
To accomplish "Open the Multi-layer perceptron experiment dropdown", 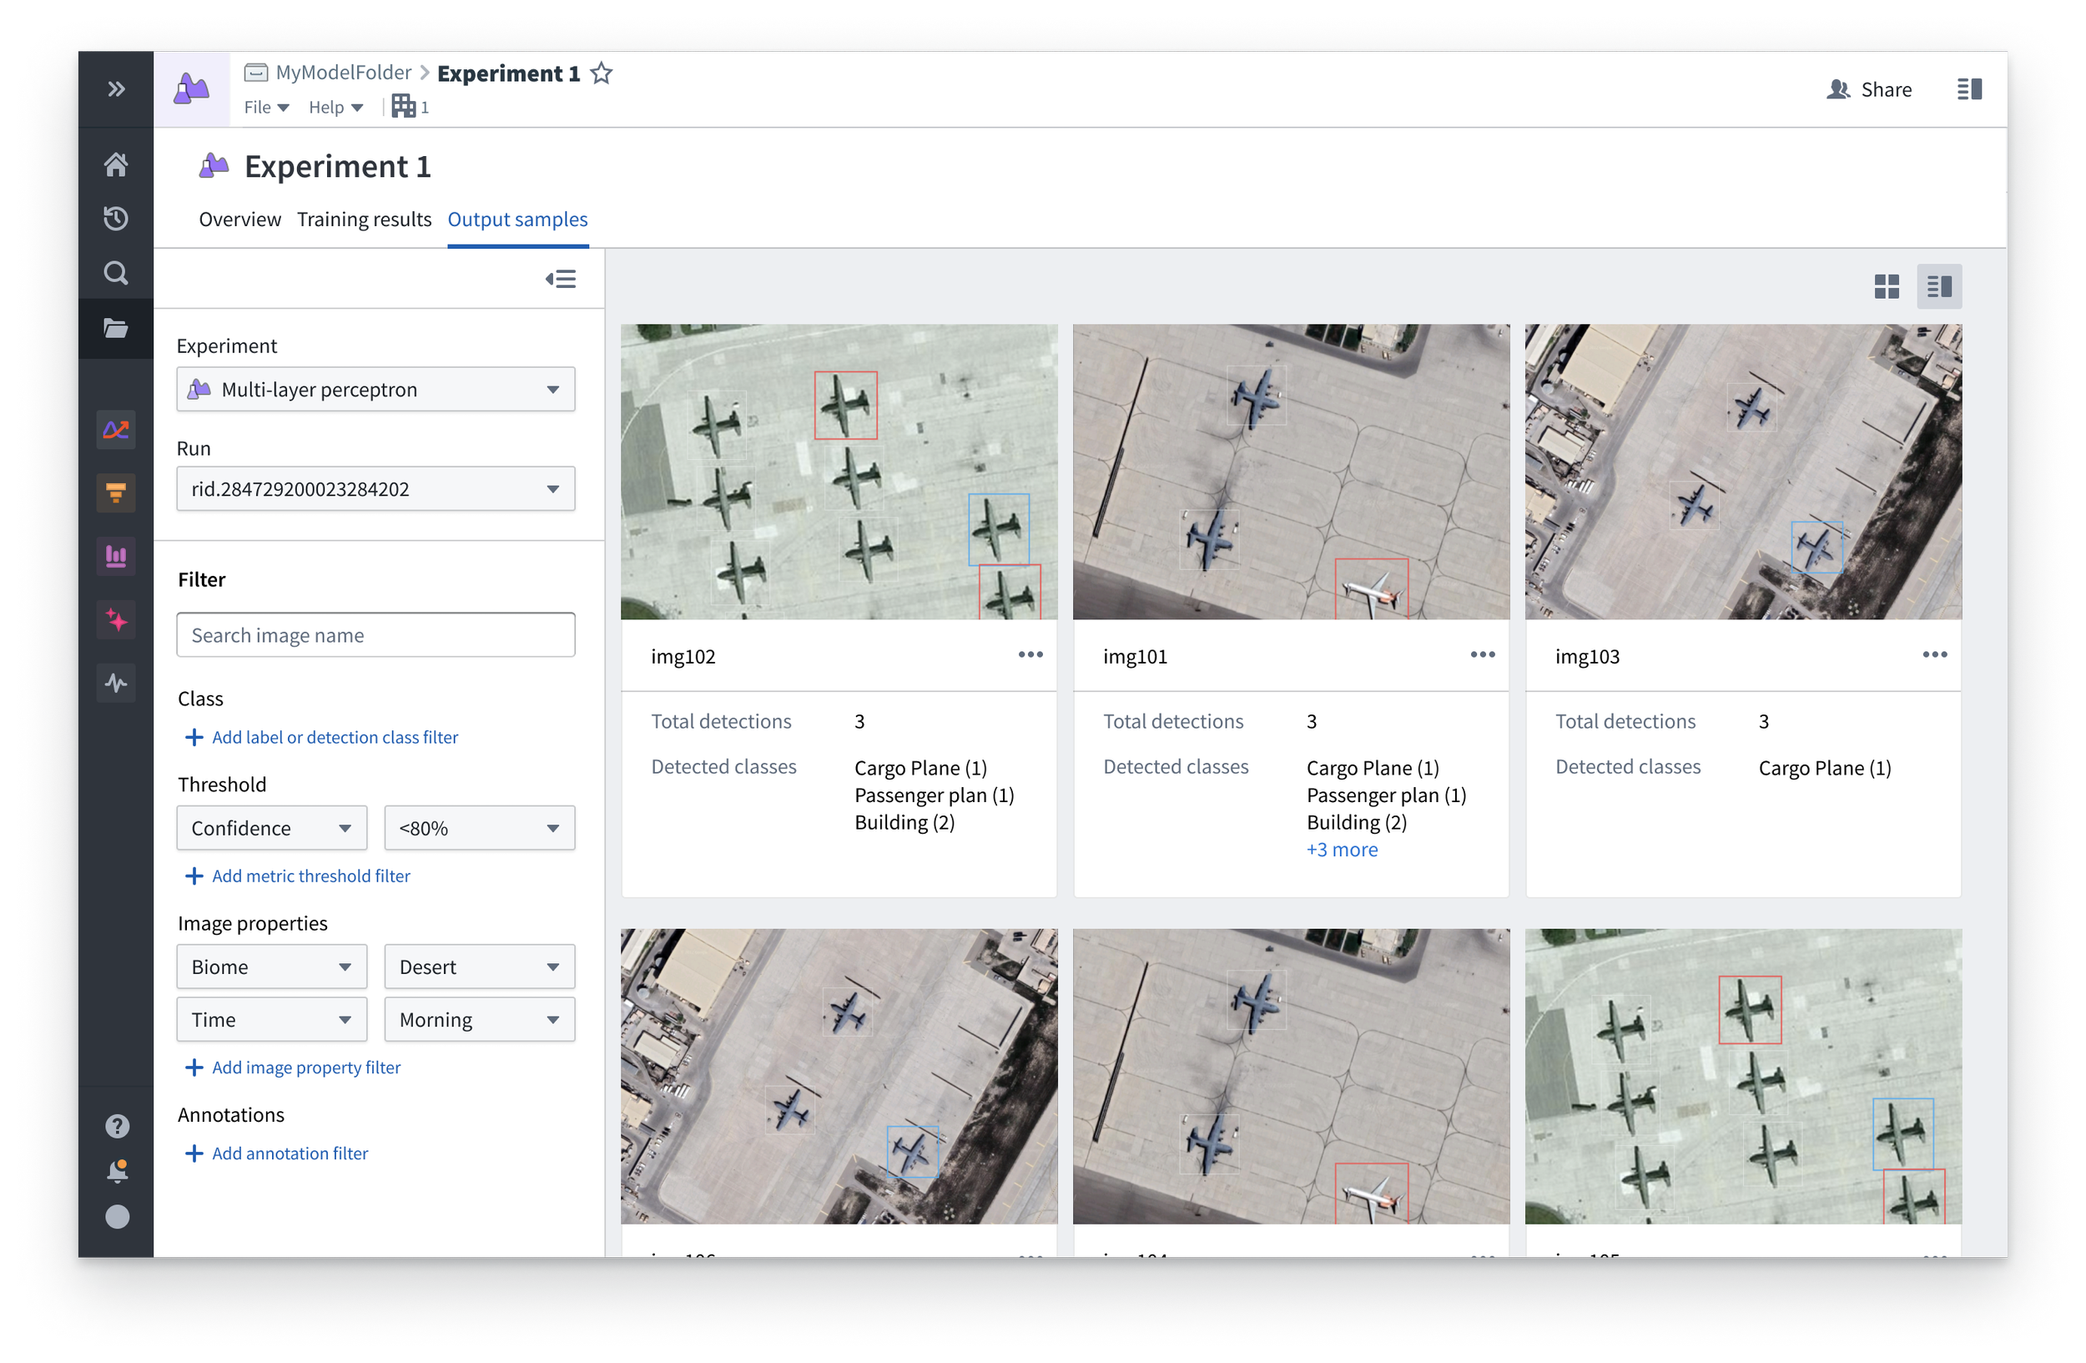I will pyautogui.click(x=375, y=389).
